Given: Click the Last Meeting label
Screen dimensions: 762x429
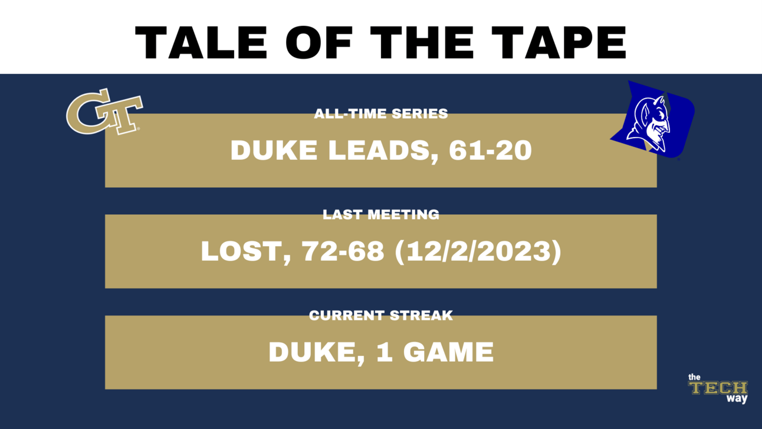Looking at the screenshot, I should pos(381,214).
